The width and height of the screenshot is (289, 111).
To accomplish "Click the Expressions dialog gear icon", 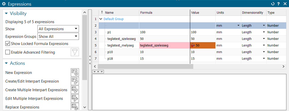I will point(4,4).
